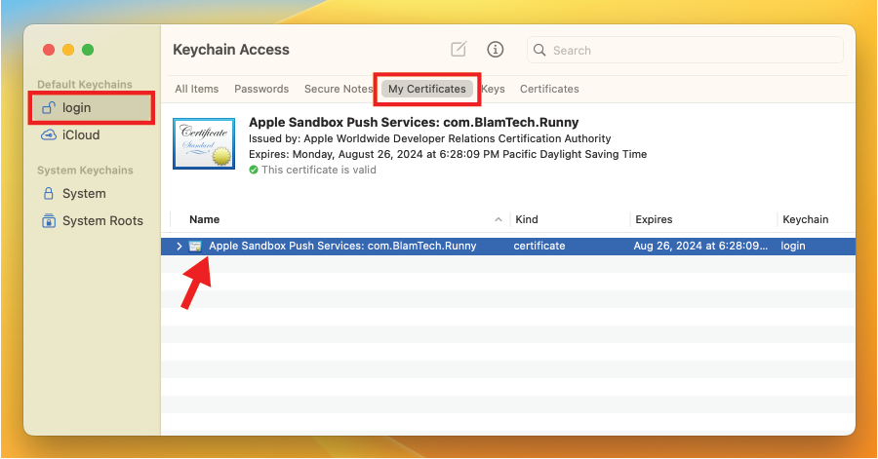Sort by the Kind column header
Viewport: 878px width, 459px height.
527,219
